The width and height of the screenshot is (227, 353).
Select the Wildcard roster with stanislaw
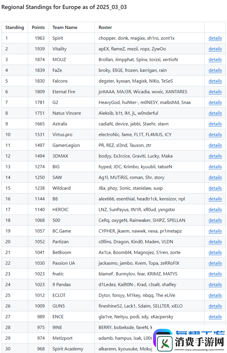pyautogui.click(x=131, y=188)
